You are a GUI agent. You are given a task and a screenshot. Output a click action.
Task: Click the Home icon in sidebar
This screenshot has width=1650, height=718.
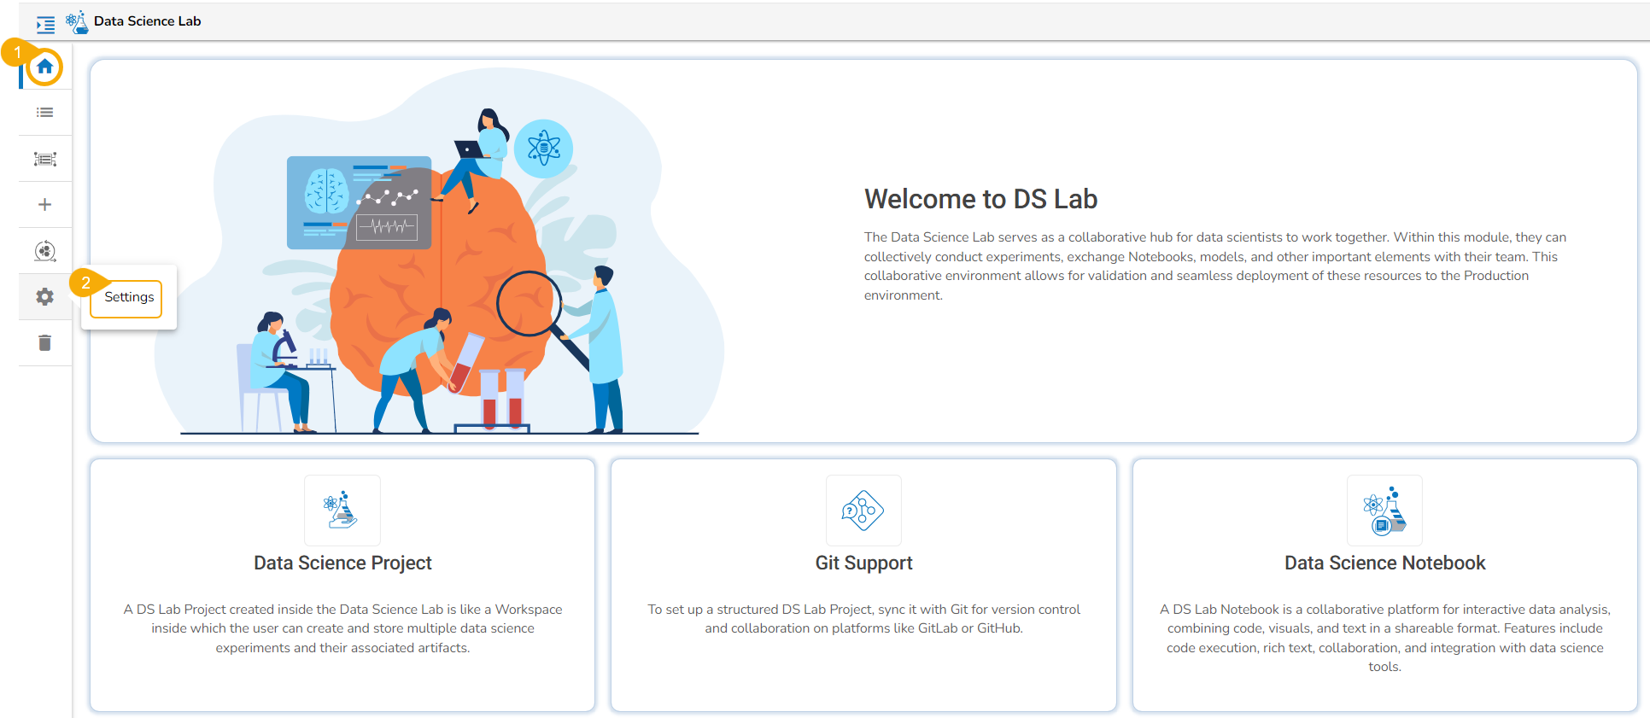coord(45,67)
